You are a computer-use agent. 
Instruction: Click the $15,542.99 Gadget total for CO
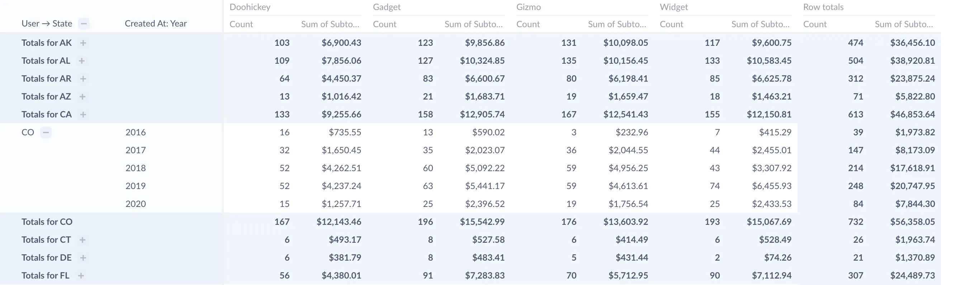tap(482, 222)
